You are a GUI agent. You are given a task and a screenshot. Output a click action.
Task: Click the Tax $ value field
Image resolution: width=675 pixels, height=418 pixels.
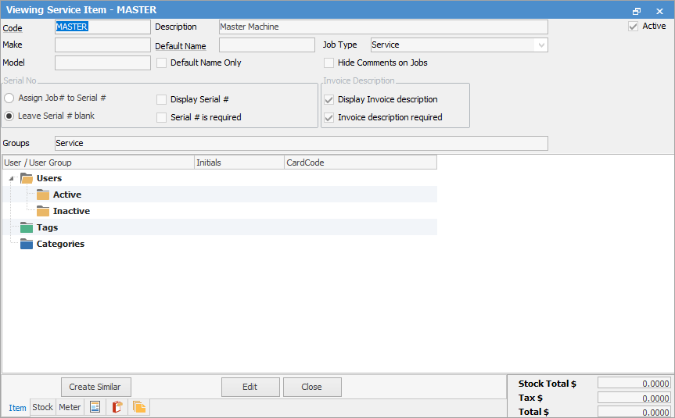tap(634, 398)
